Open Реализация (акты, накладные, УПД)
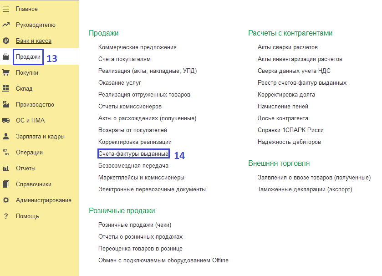 tap(148, 71)
